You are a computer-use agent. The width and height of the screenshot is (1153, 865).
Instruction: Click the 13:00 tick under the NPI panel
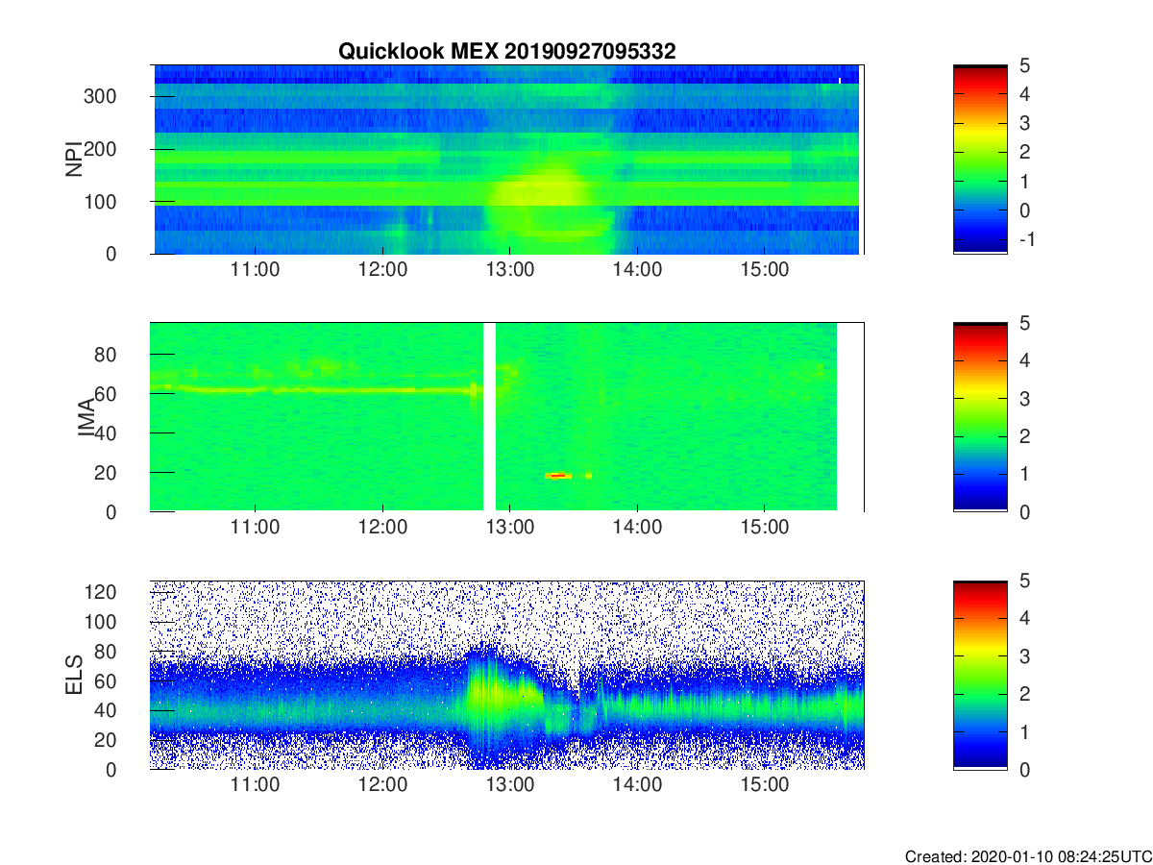pos(509,270)
